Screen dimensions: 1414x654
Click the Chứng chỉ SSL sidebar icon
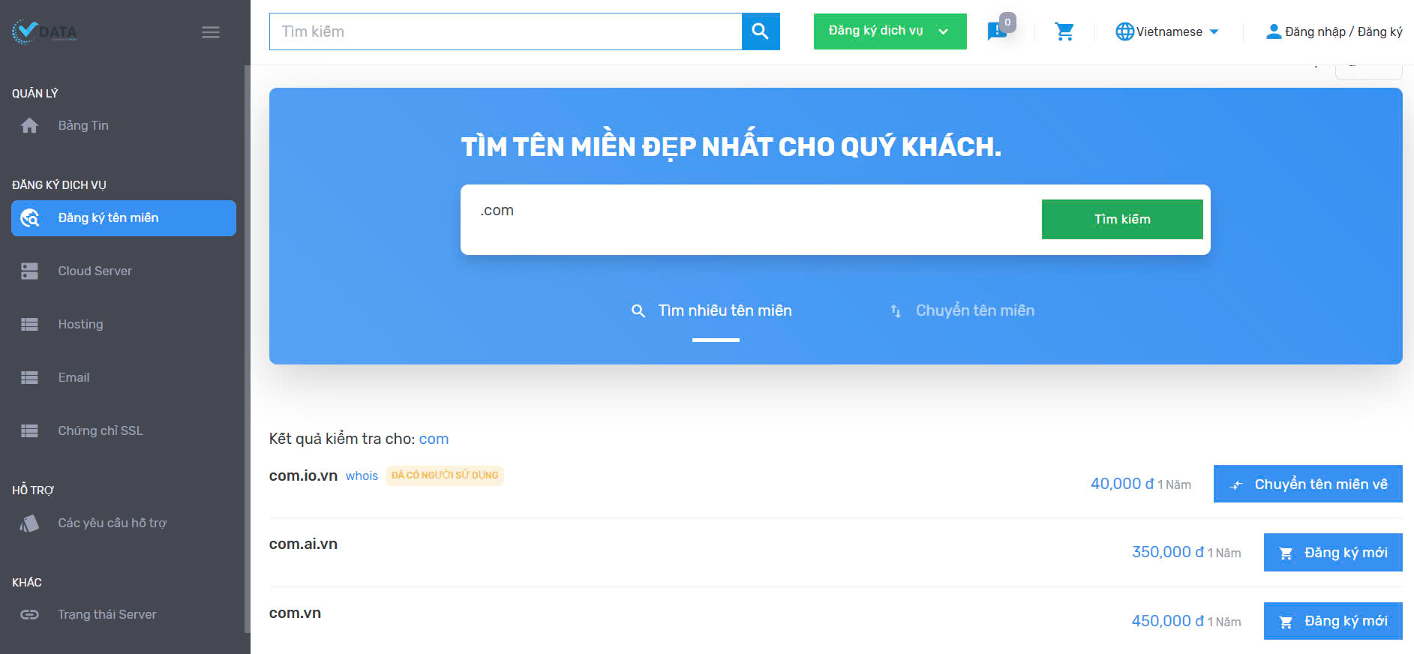(x=29, y=430)
